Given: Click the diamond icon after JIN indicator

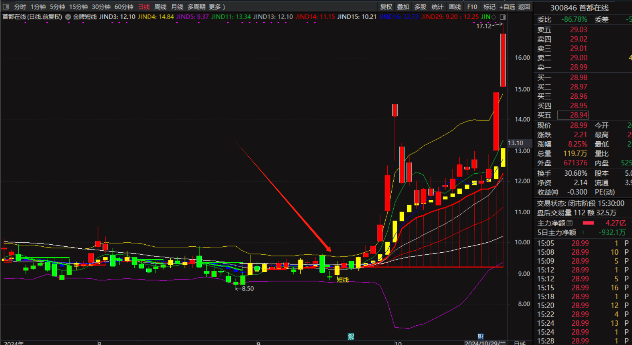Looking at the screenshot, I should tap(494, 17).
